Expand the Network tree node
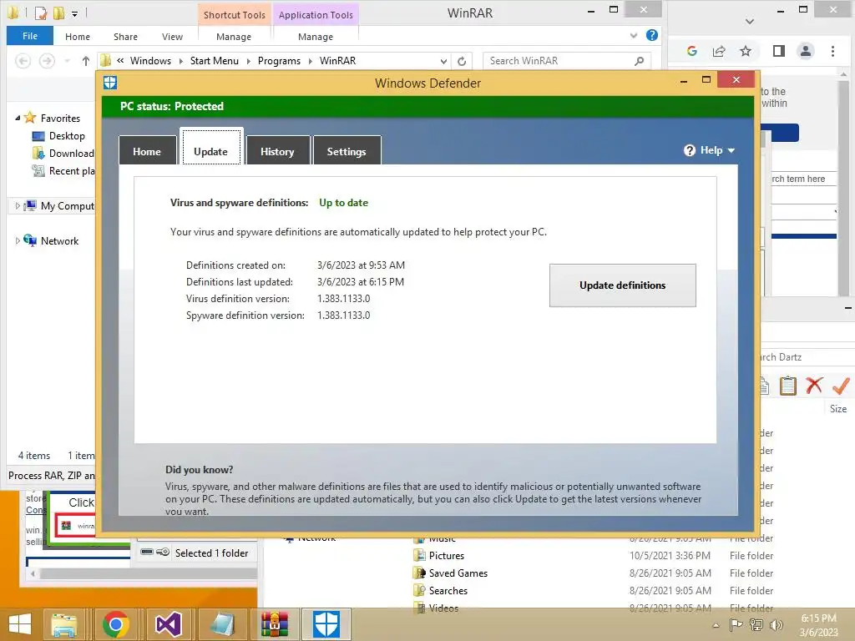 click(x=18, y=240)
